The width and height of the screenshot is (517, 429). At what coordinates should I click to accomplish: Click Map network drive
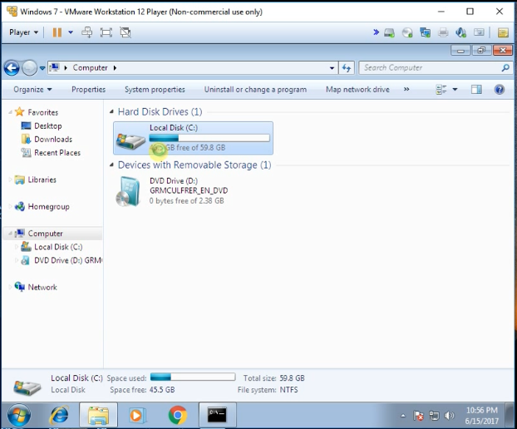click(357, 89)
